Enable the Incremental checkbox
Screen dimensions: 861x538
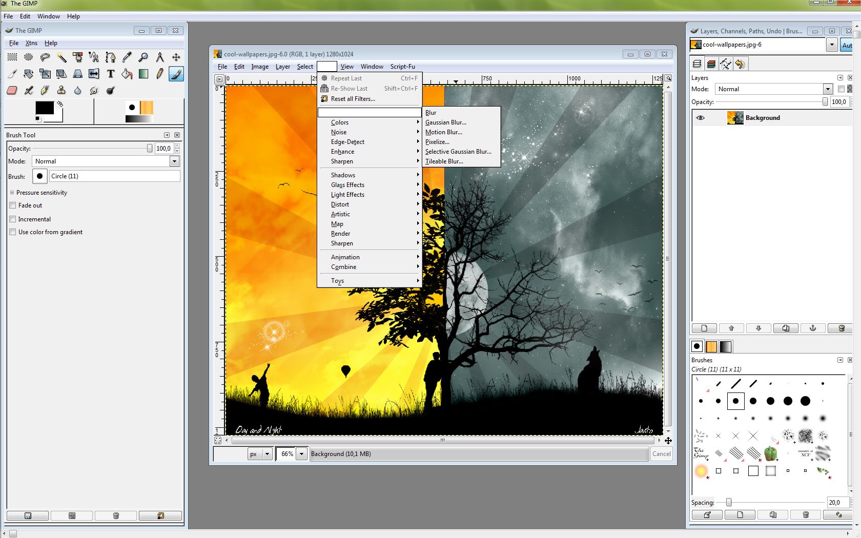click(x=13, y=219)
